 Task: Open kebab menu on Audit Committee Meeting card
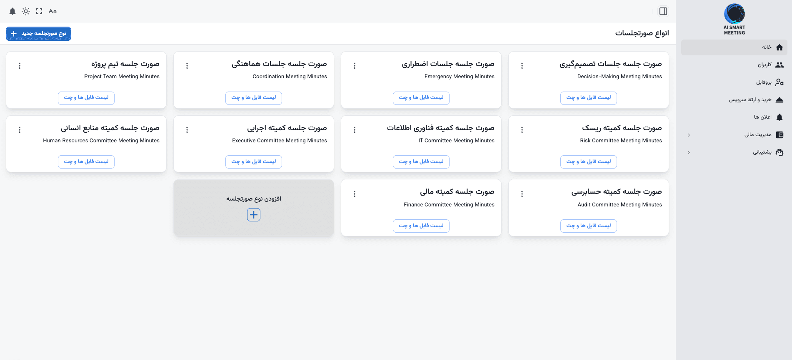(522, 194)
